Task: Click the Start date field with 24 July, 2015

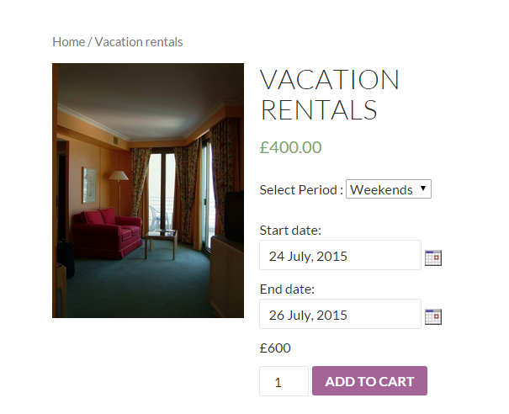Action: coord(340,255)
